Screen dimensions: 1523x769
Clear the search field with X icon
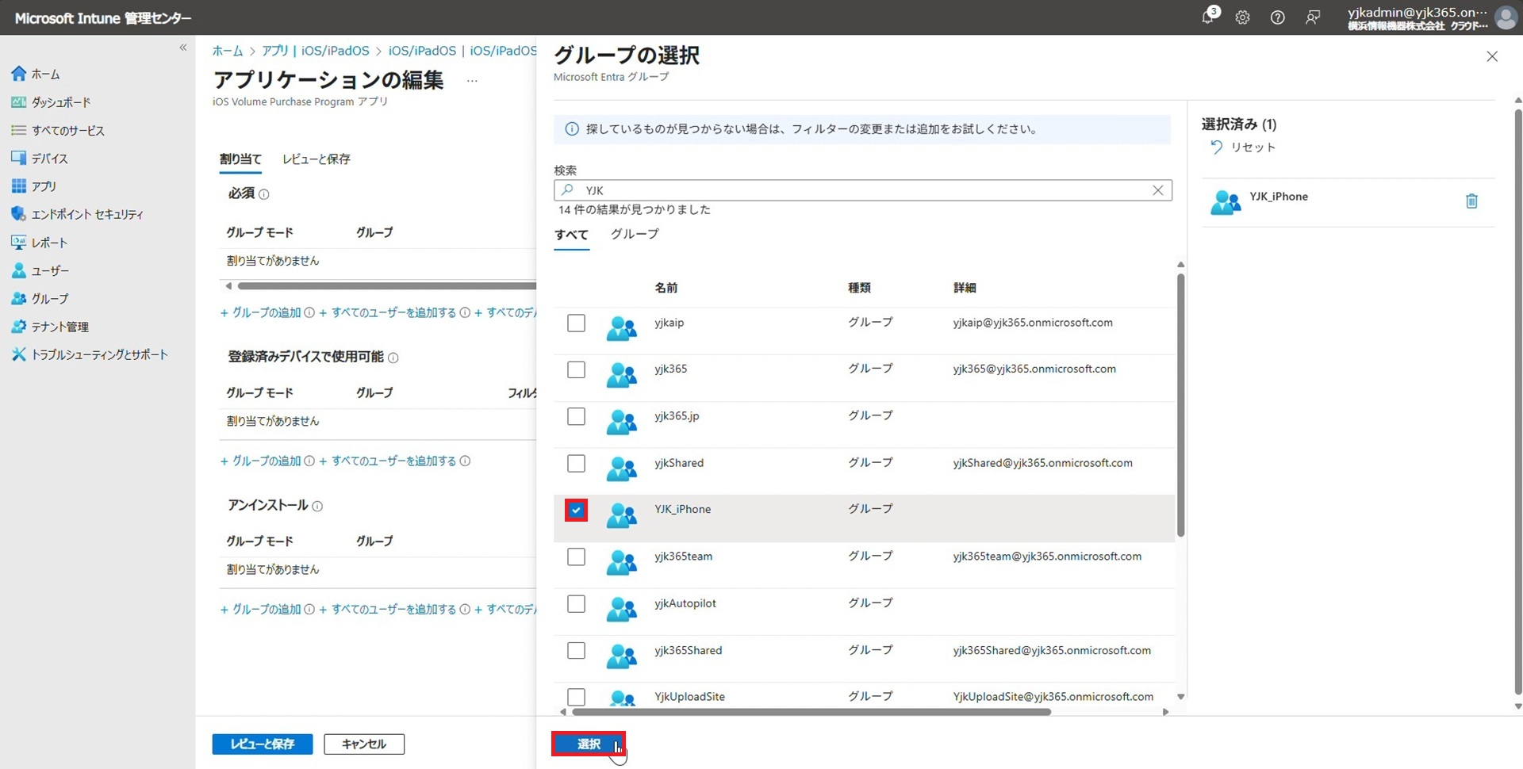click(x=1157, y=190)
